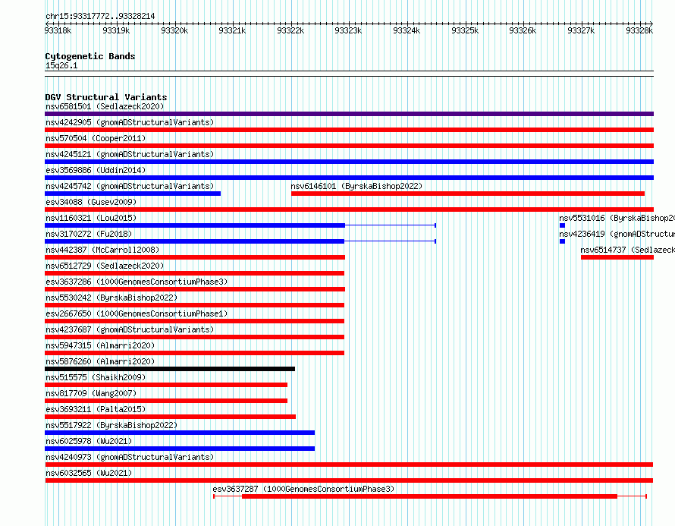The image size is (675, 526).
Task: Click the nsv6025978 (Wu2021) label
Action: coord(89,441)
